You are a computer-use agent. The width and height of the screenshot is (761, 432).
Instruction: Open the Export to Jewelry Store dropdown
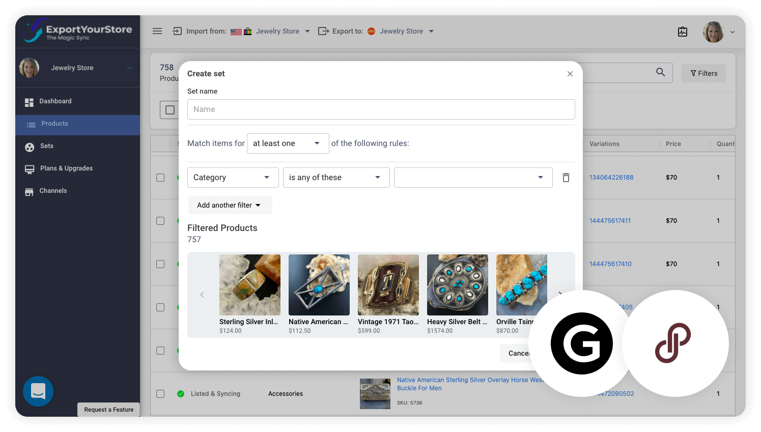pos(407,31)
